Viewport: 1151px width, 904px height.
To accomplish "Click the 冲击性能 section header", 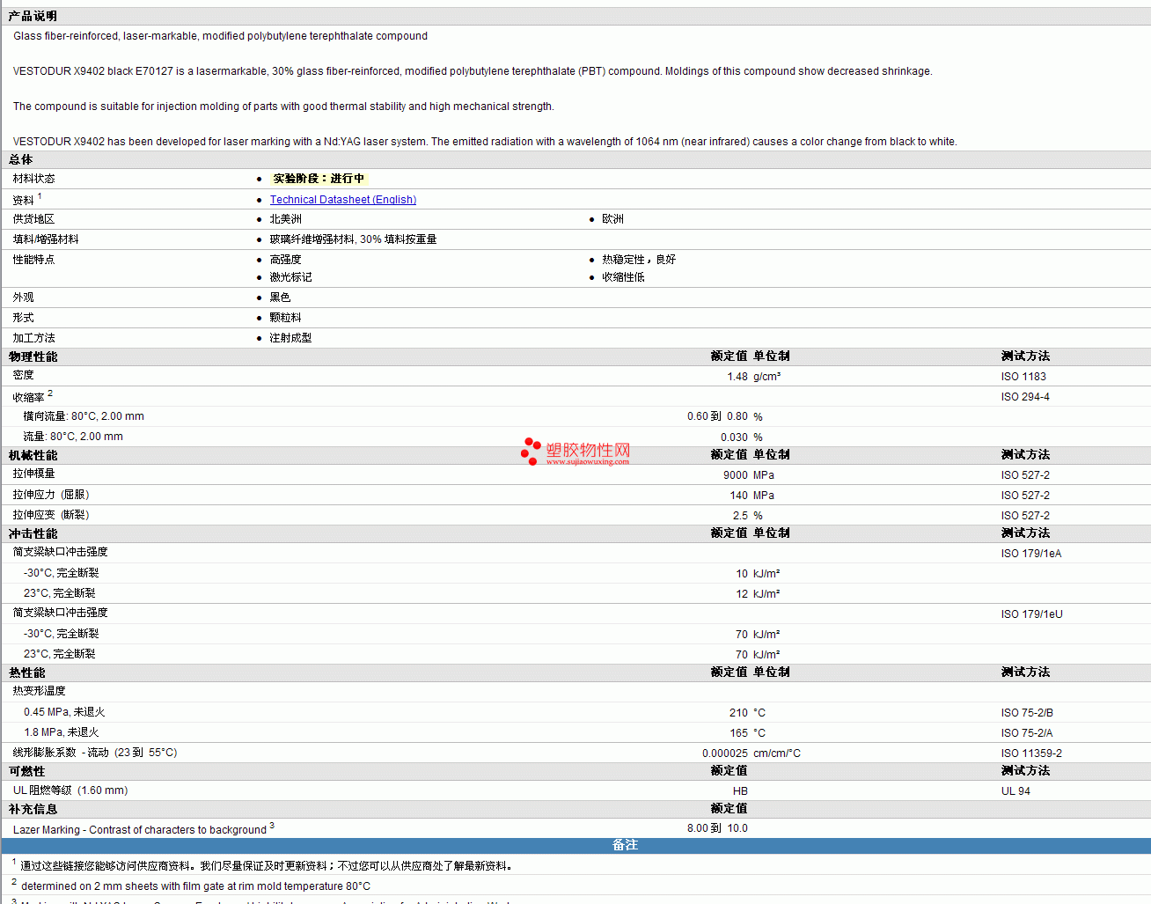I will [x=33, y=534].
